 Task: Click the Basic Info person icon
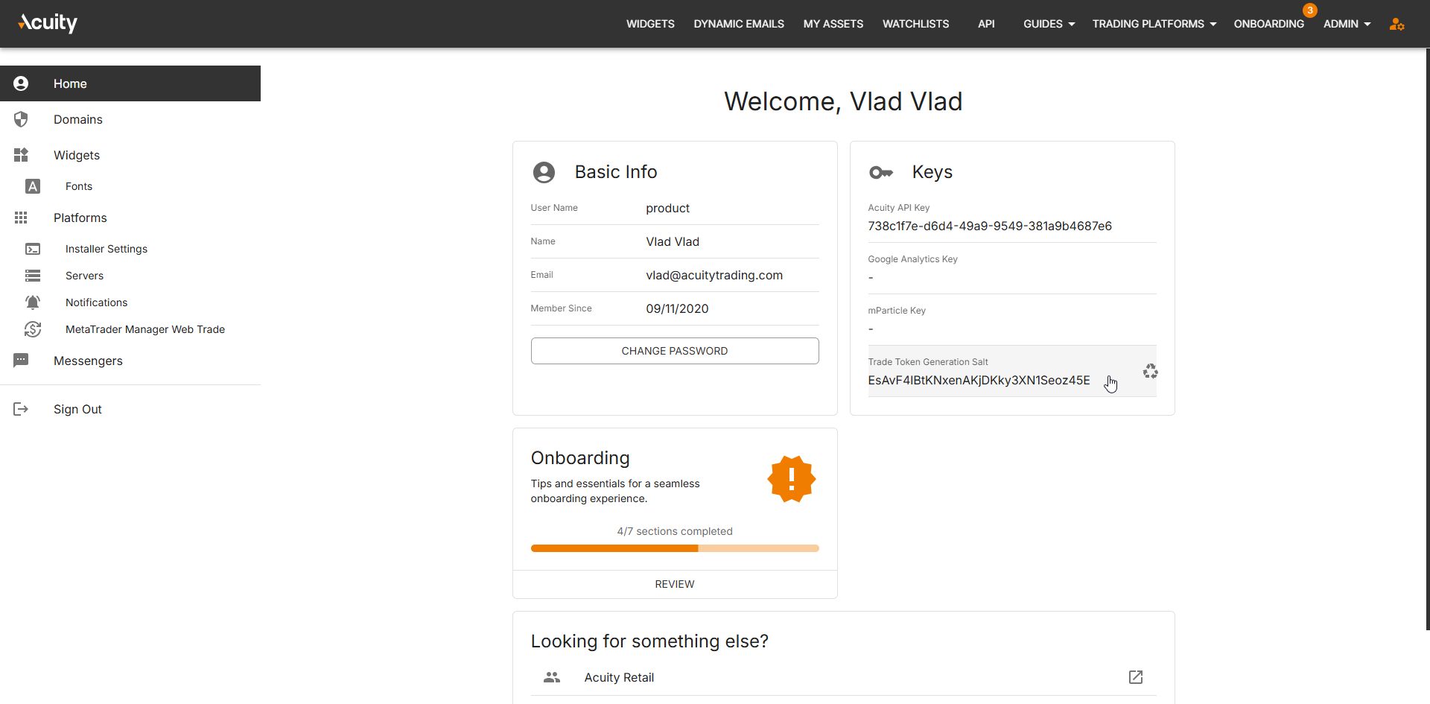(x=544, y=172)
